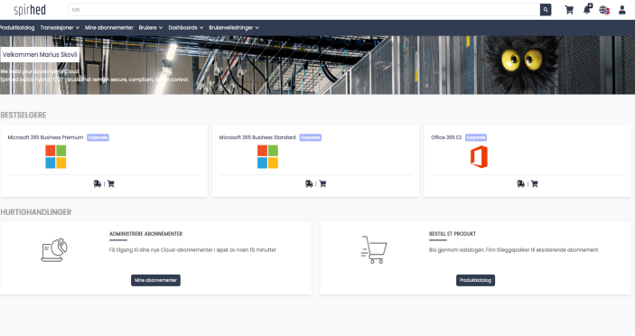This screenshot has width=635, height=336.
Task: Expand the Brukerveiledninger dropdown
Action: click(x=234, y=27)
